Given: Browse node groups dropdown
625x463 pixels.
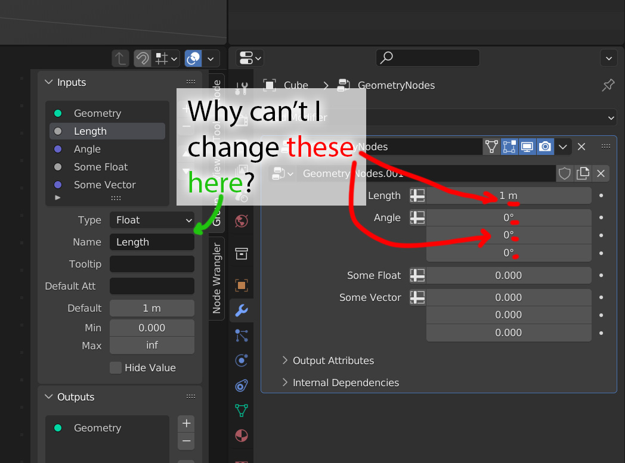Looking at the screenshot, I should point(283,173).
